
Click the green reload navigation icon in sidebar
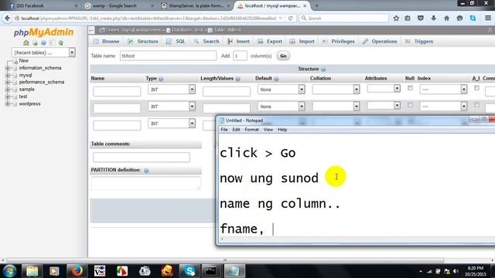61,42
